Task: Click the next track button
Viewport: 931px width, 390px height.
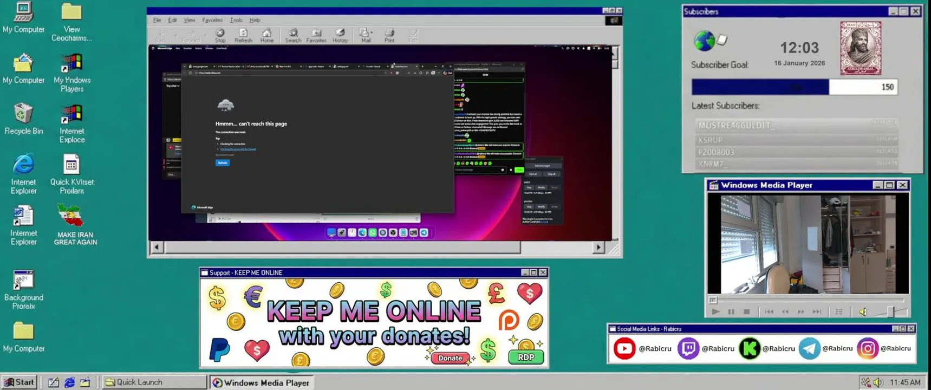Action: (x=817, y=311)
